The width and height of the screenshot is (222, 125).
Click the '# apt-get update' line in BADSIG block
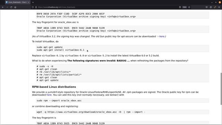pyautogui.click(x=48, y=80)
